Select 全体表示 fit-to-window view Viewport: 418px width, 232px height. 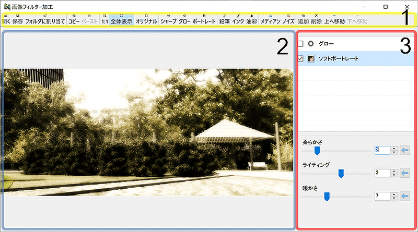[x=122, y=20]
